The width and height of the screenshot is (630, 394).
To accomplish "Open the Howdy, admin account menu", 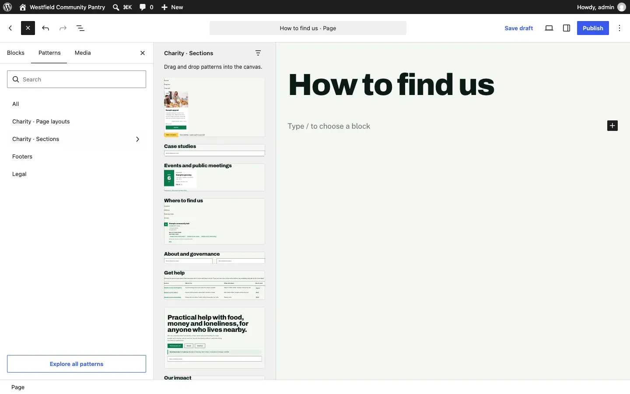I will pyautogui.click(x=602, y=7).
